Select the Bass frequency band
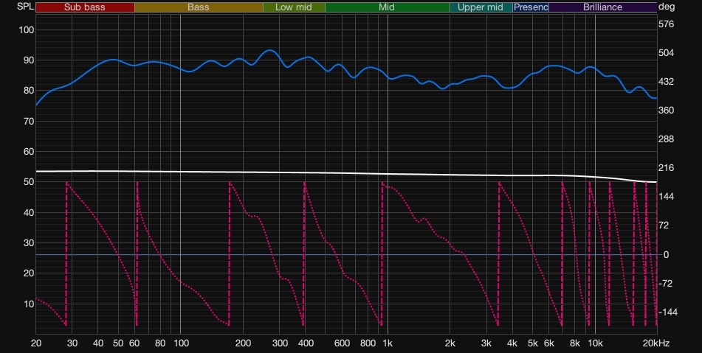The height and width of the screenshot is (353, 702). coord(199,7)
